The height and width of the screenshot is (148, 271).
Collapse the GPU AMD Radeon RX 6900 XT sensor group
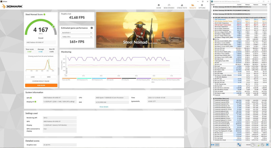click(212, 18)
